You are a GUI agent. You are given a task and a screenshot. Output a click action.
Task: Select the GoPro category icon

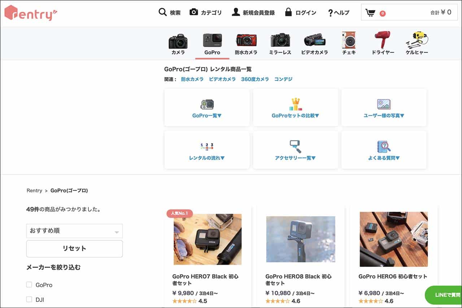click(x=212, y=41)
